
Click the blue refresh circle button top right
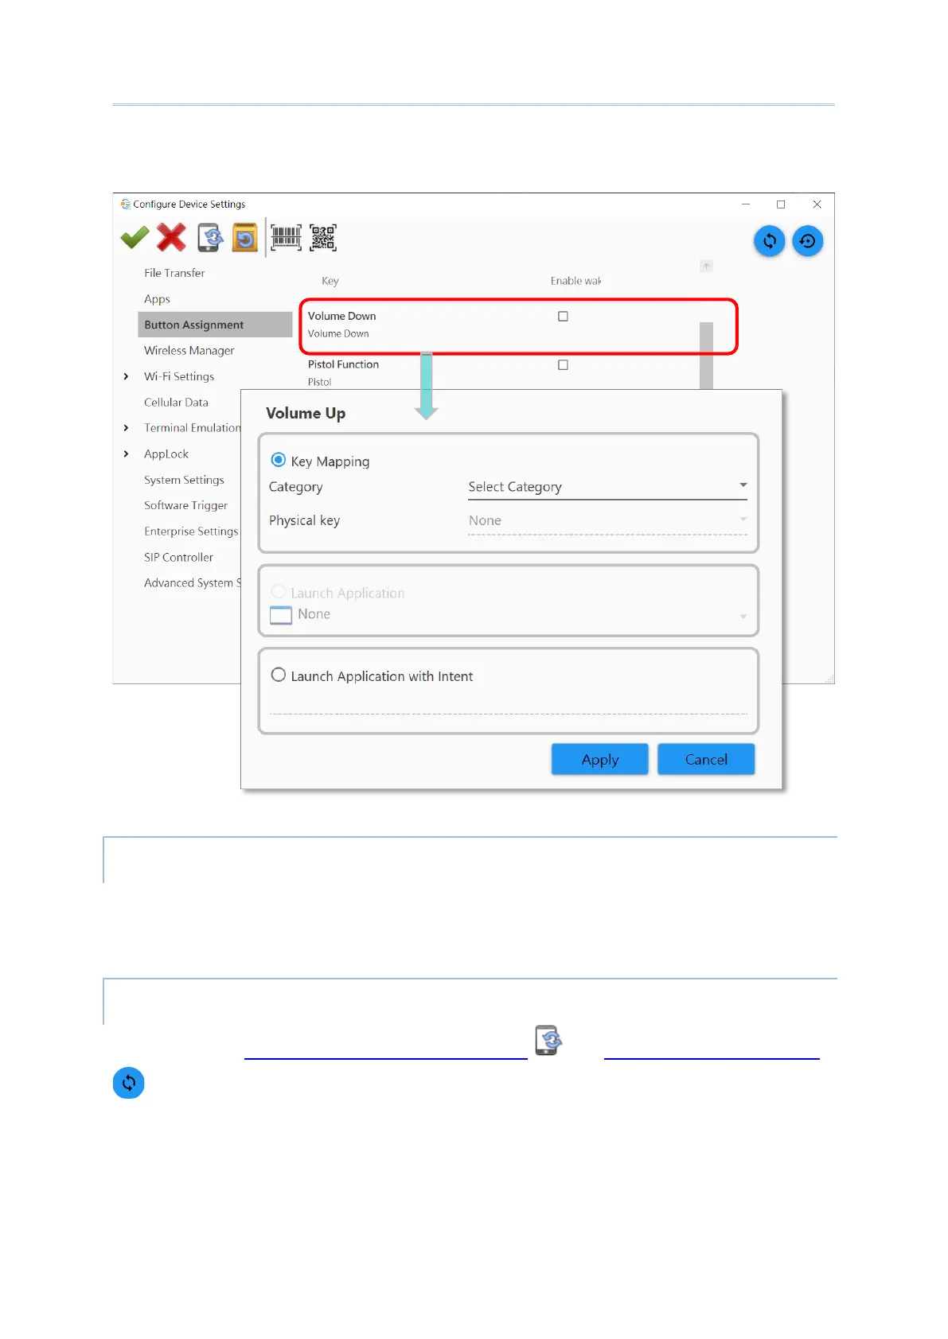(x=770, y=241)
